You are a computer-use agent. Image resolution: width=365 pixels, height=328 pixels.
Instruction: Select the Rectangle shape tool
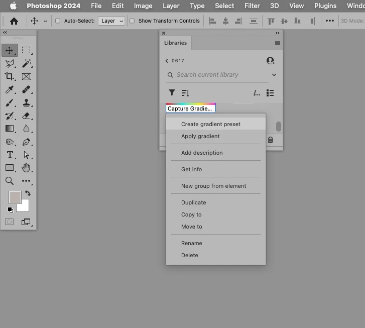pyautogui.click(x=10, y=168)
